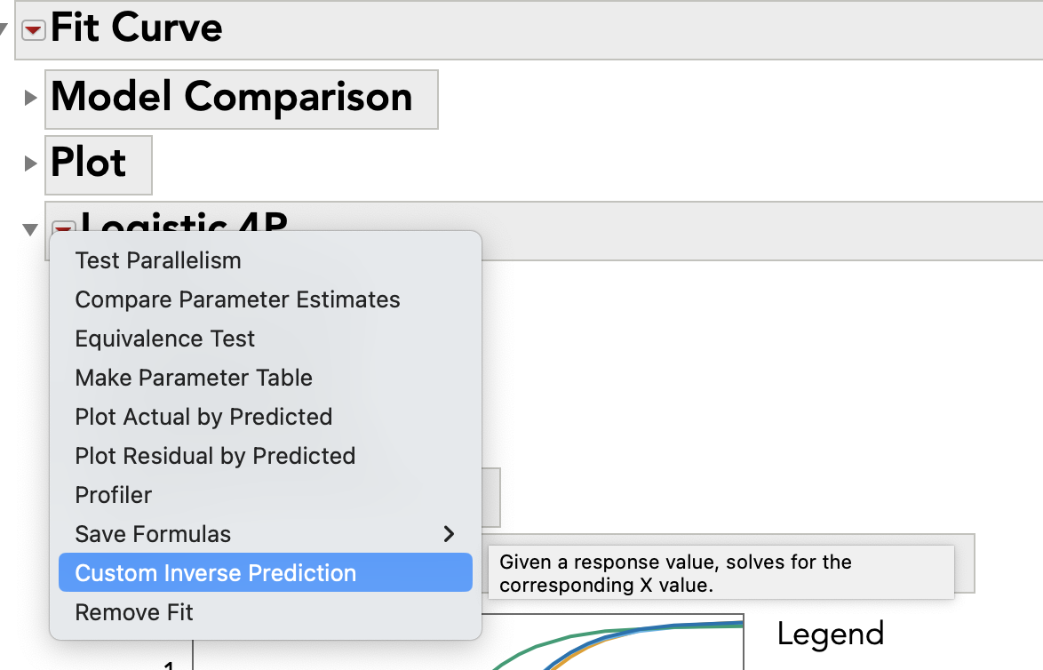Screen dimensions: 1043x670
Task: Click Remove Fit in the menu
Action: (x=134, y=612)
